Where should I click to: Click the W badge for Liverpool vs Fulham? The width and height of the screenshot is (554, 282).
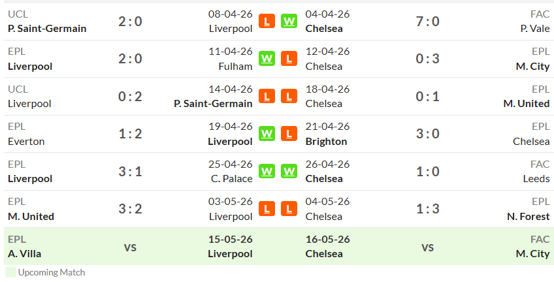click(267, 59)
